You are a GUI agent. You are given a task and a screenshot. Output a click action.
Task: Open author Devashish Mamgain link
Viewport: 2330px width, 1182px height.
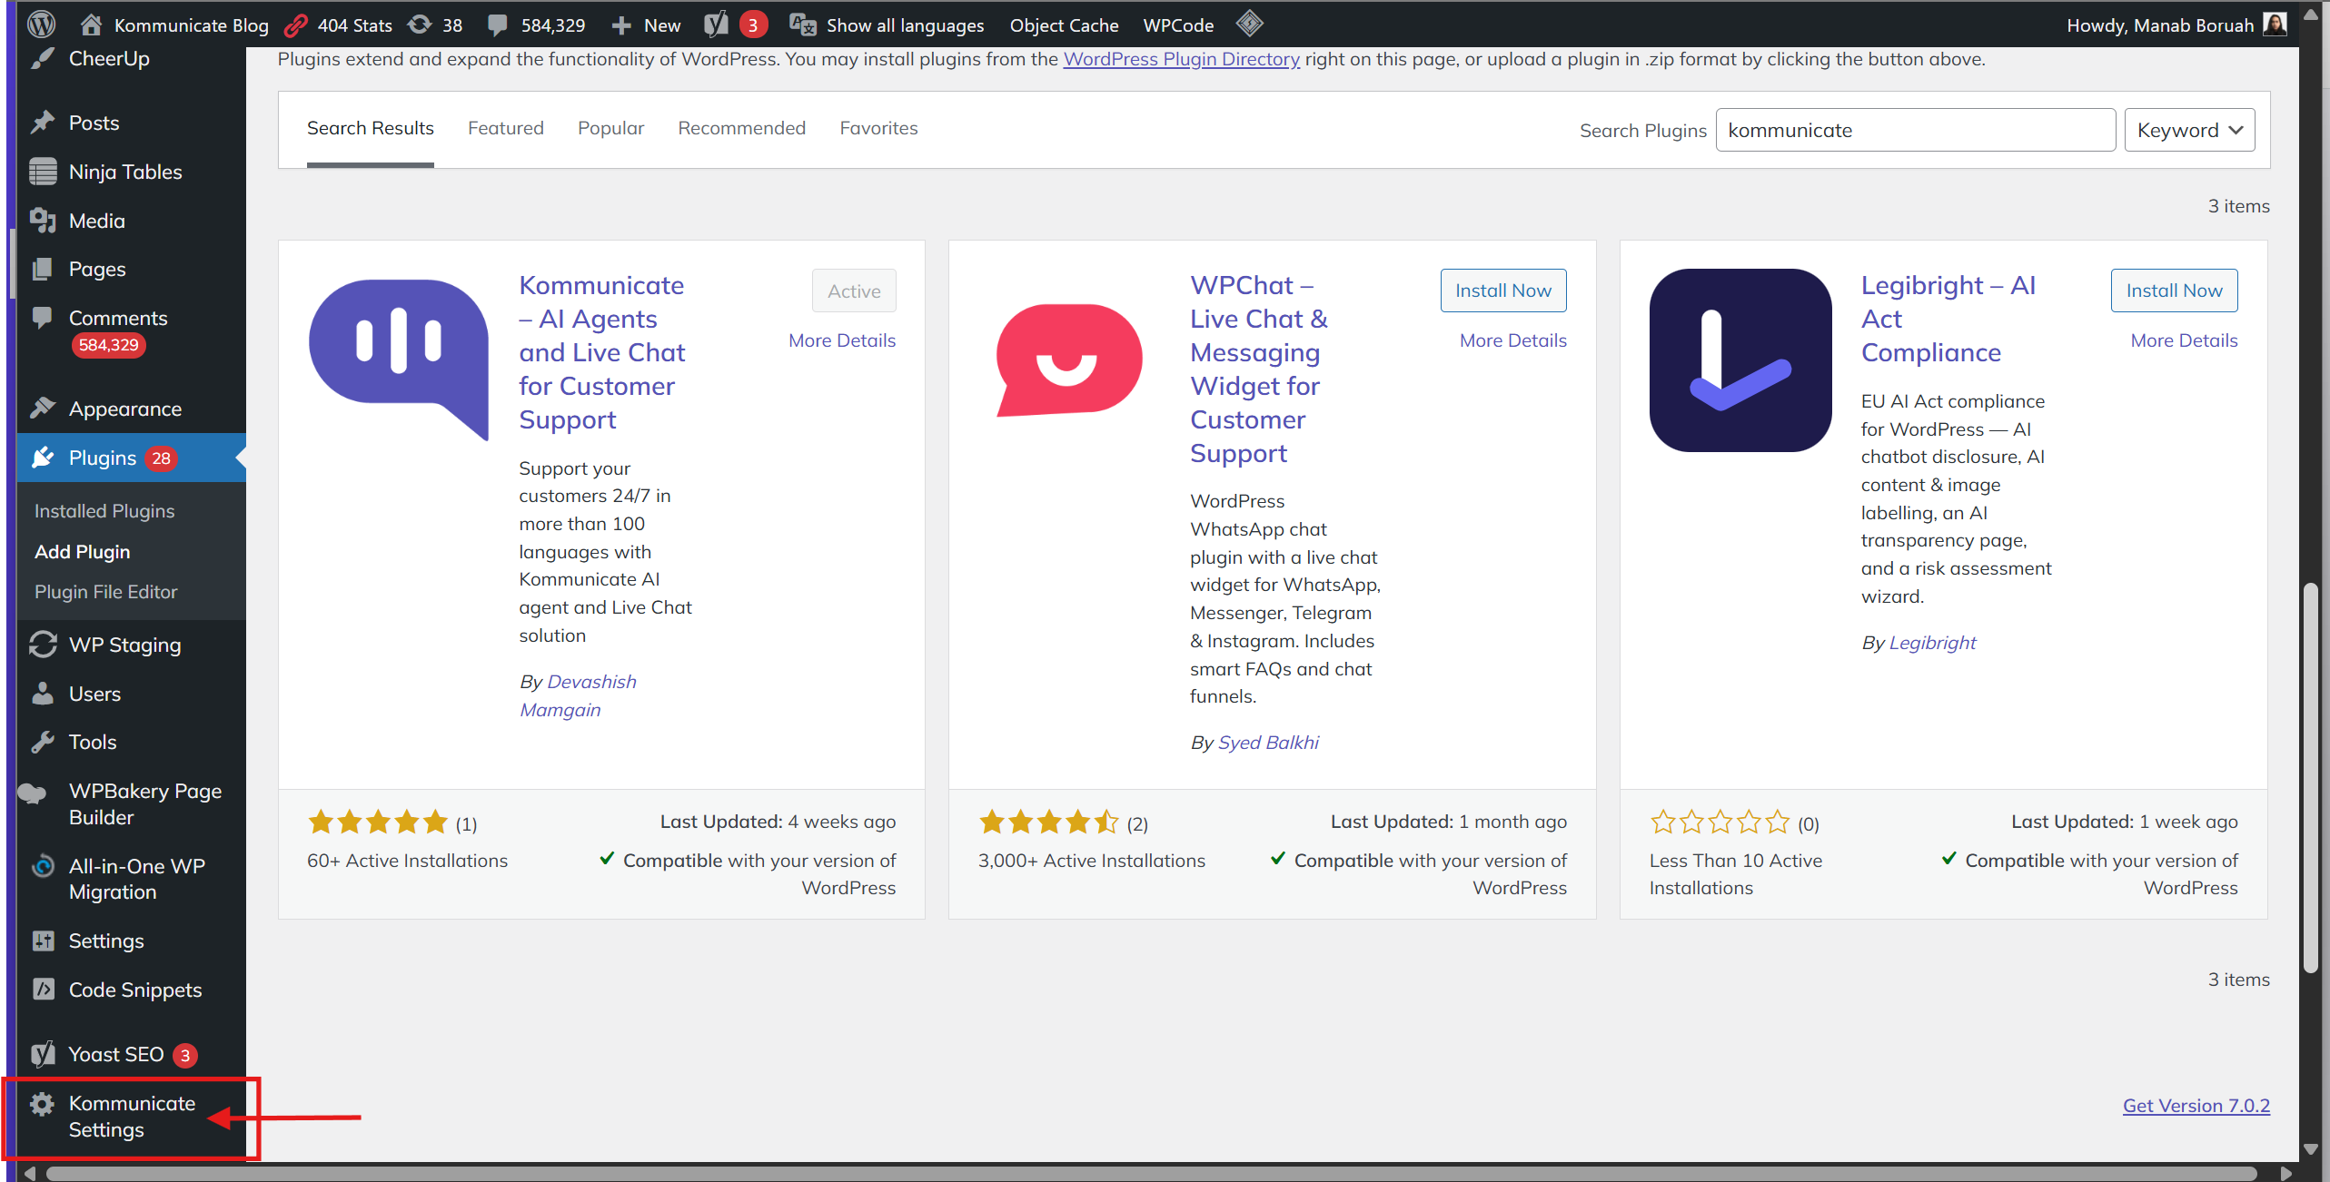[578, 695]
